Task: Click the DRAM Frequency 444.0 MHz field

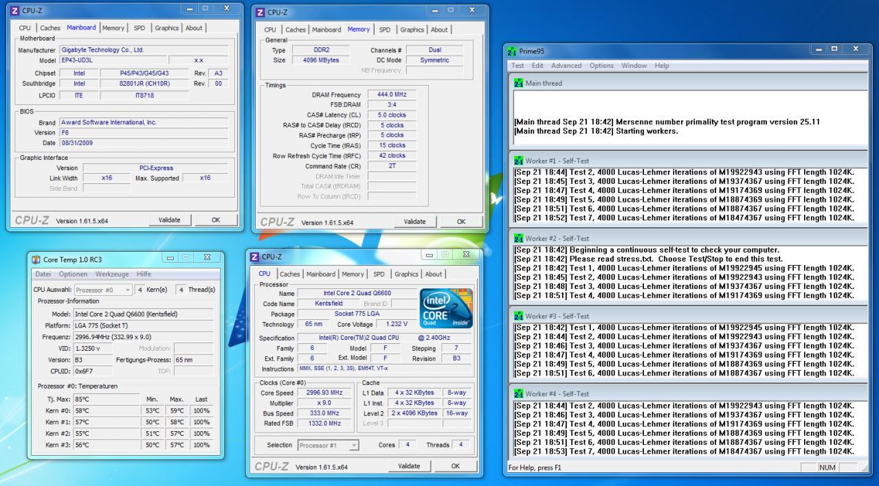Action: pos(392,95)
